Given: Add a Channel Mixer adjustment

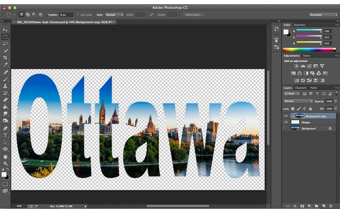Looking at the screenshot, I should 319,73.
